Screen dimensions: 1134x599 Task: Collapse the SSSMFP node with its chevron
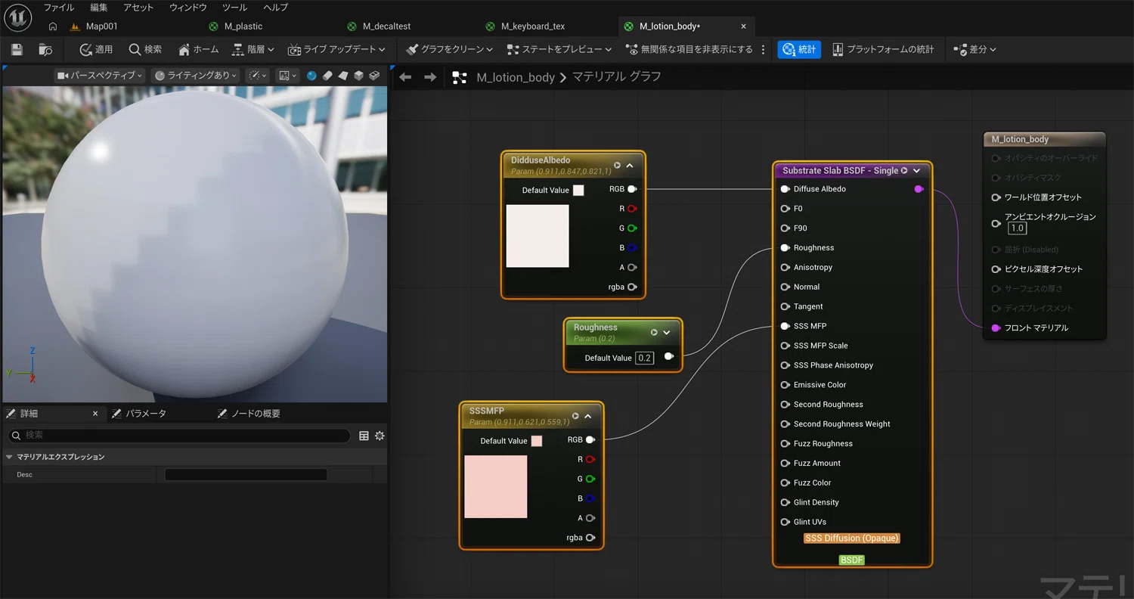(588, 416)
